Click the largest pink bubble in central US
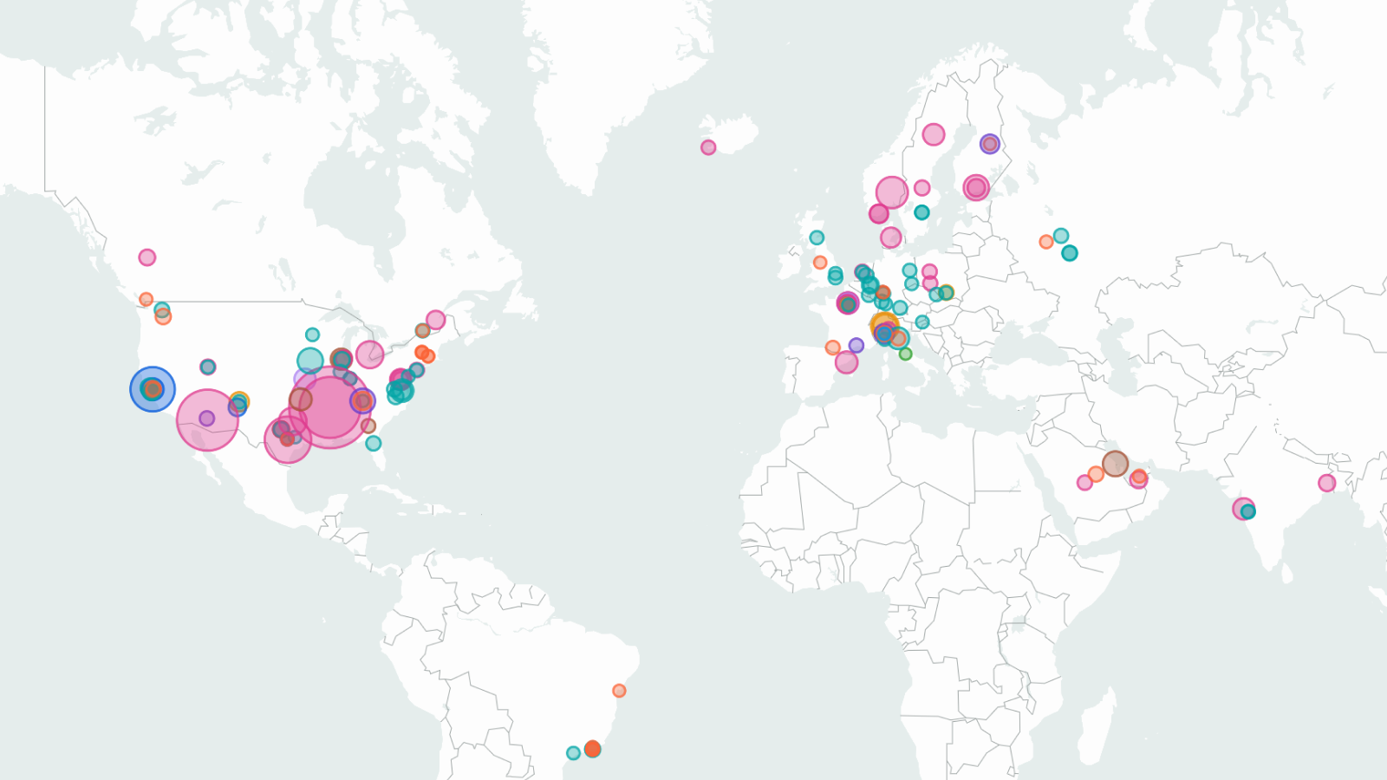The height and width of the screenshot is (780, 1387). pos(329,407)
